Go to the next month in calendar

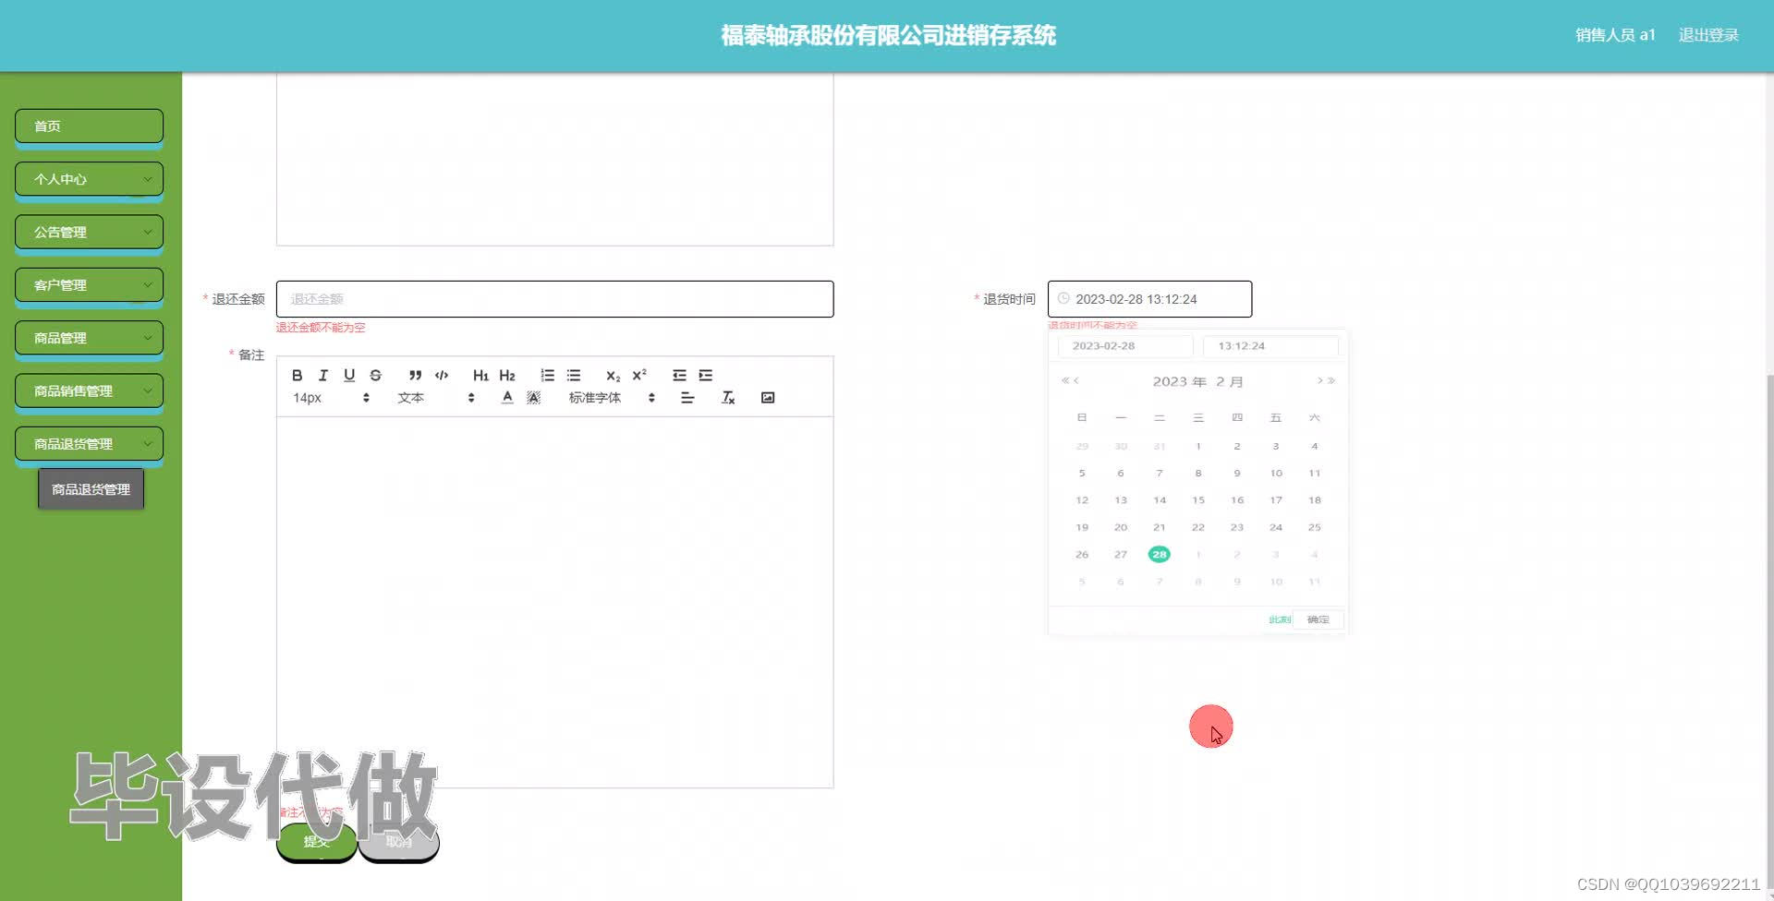click(x=1319, y=380)
